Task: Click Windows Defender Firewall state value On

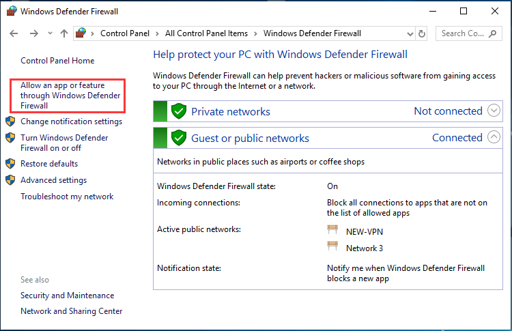Action: tap(332, 186)
